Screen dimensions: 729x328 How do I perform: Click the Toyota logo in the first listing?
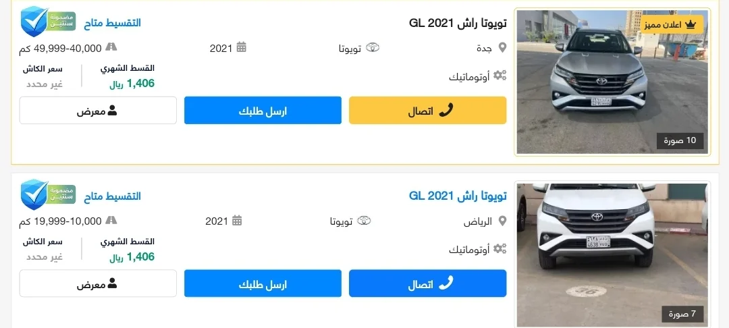point(373,47)
